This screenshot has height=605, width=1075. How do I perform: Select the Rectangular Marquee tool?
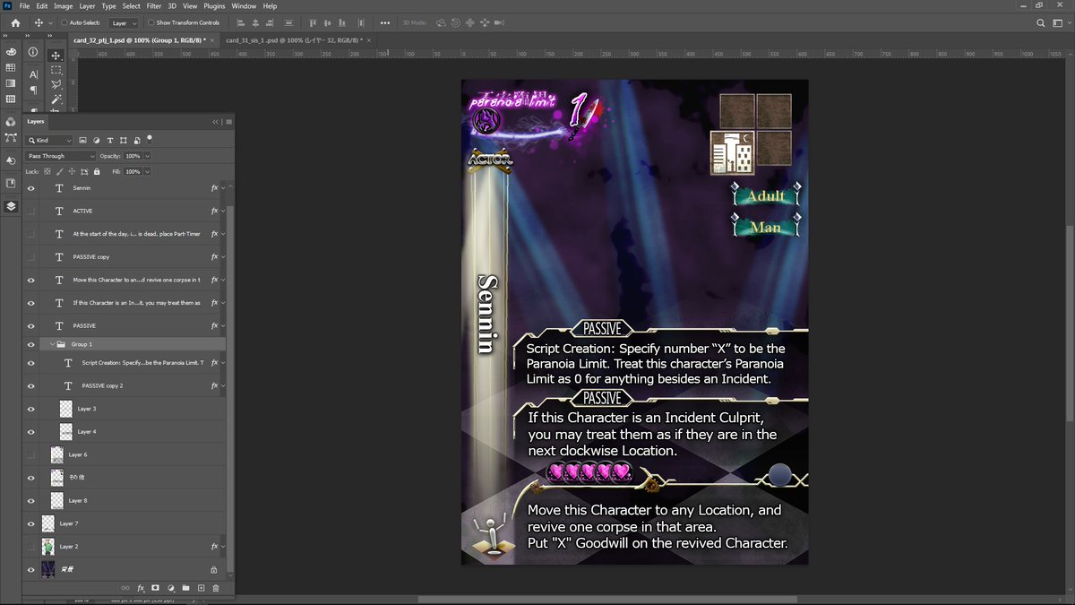coord(56,70)
